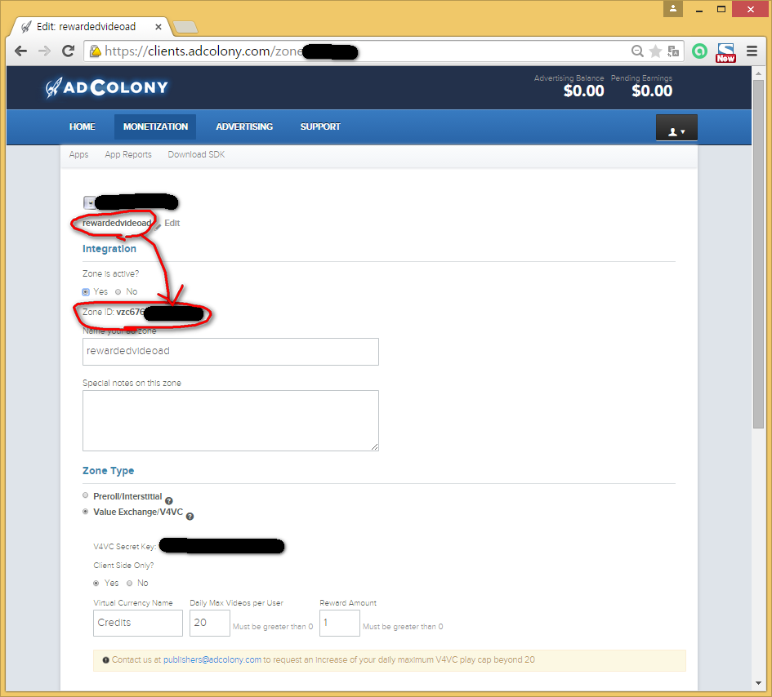This screenshot has width=772, height=697.
Task: Click the publishers@adcolony.com email link
Action: (212, 659)
